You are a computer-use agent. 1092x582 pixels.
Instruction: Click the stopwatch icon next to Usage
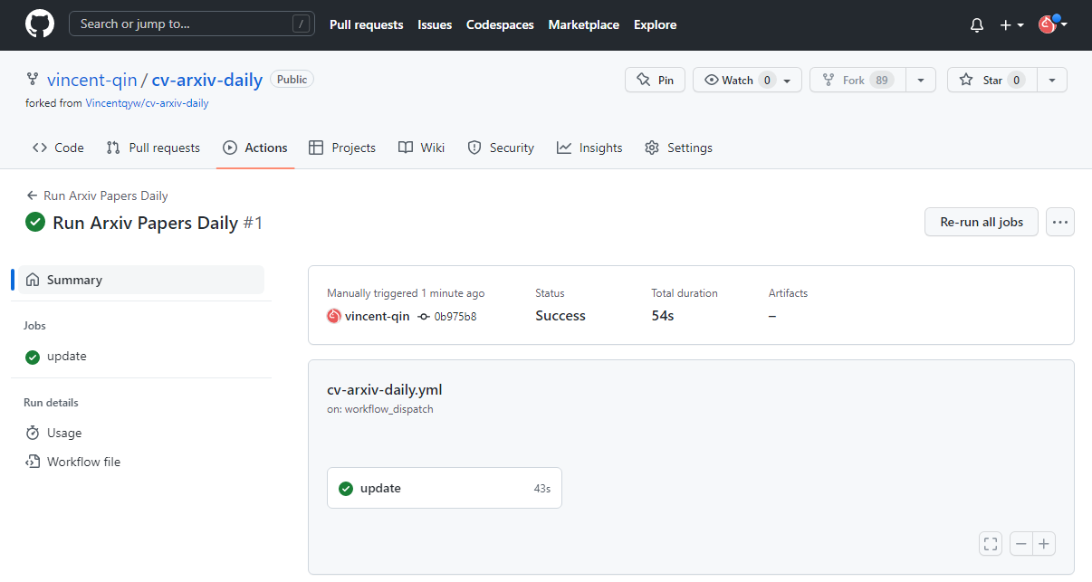coord(33,433)
